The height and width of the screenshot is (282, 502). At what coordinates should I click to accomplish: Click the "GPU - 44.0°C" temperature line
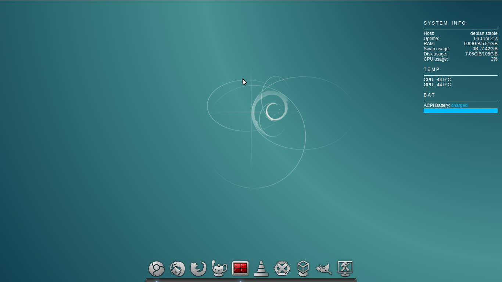pos(437,85)
